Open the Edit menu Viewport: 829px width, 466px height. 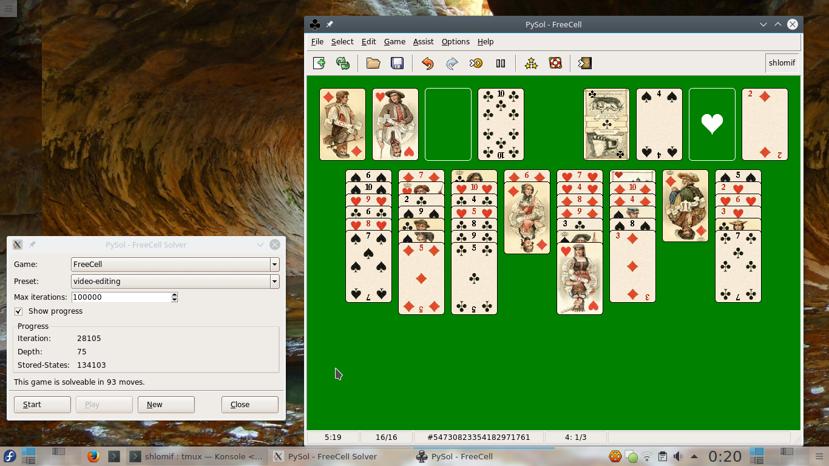tap(368, 42)
